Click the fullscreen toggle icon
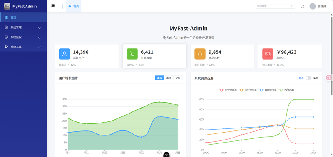Viewport: 333px width, 157px height. pyautogui.click(x=302, y=6)
